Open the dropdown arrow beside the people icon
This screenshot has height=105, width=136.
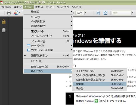[x=20, y=13]
